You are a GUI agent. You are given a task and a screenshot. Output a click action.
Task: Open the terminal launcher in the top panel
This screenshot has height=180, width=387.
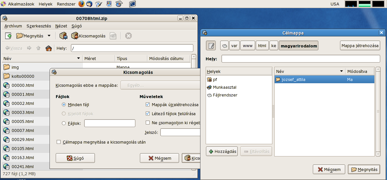tap(132, 4)
